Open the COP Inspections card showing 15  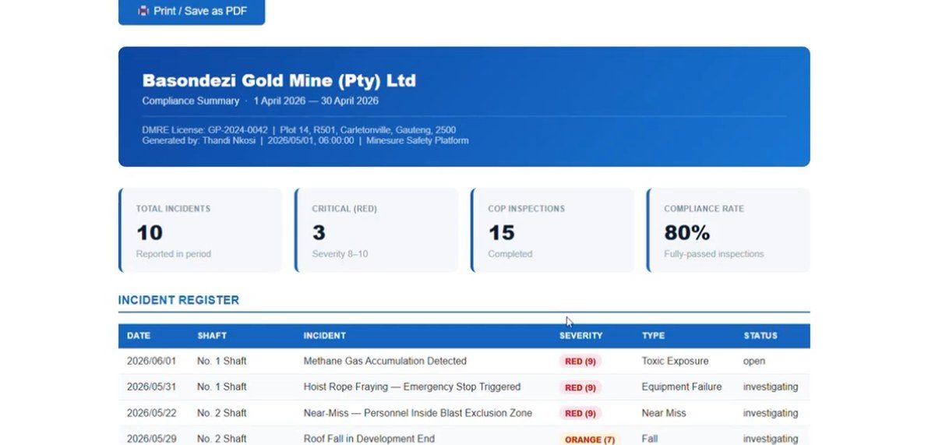(x=552, y=230)
